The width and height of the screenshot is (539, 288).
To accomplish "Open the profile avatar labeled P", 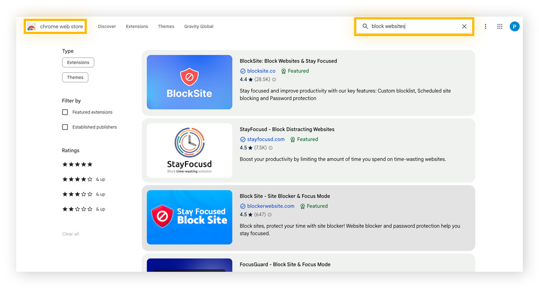I will coord(515,26).
